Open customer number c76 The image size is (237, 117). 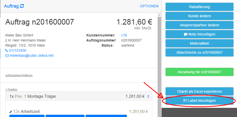(124, 35)
